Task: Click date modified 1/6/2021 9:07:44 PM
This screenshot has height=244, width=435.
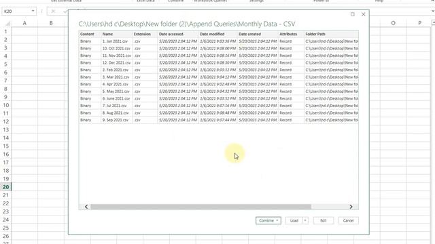Action: click(217, 120)
